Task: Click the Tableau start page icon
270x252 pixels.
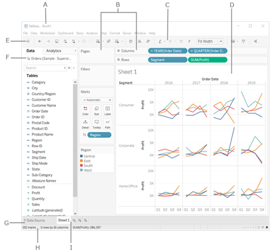Action: tap(28, 41)
